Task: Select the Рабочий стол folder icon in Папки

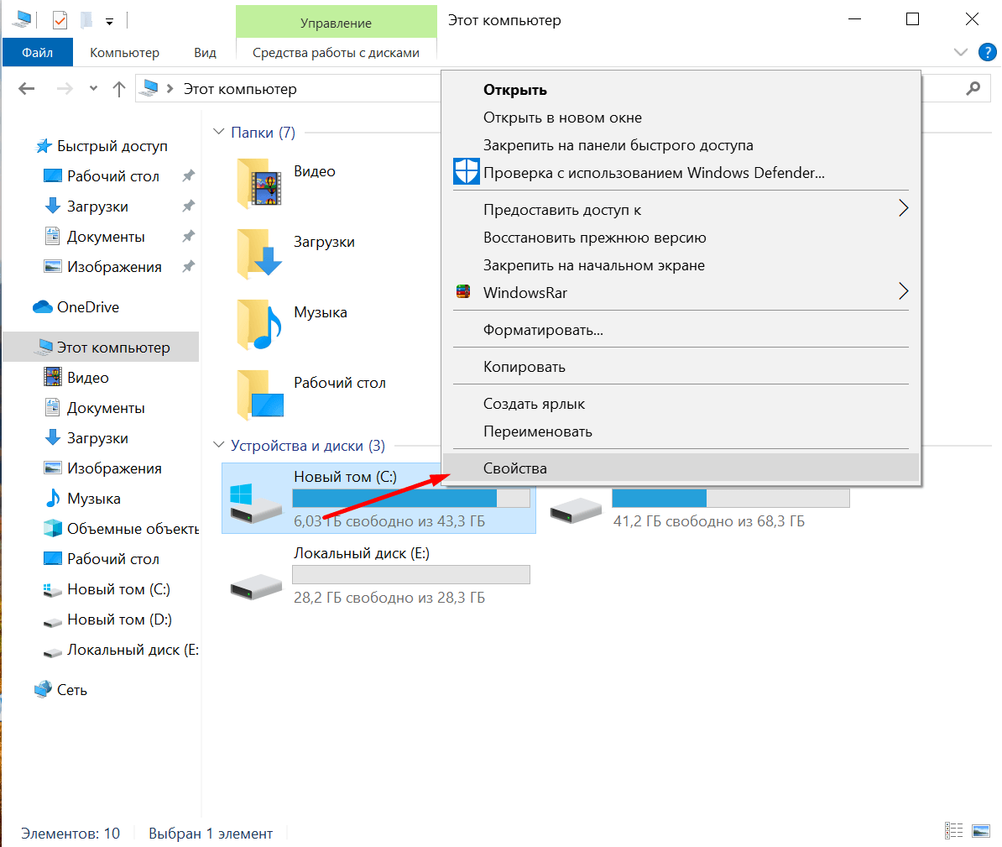Action: click(x=258, y=395)
